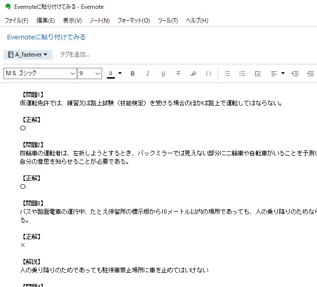This screenshot has height=287, width=317.
Task: Open the ファイル(F) menu
Action: click(x=16, y=21)
